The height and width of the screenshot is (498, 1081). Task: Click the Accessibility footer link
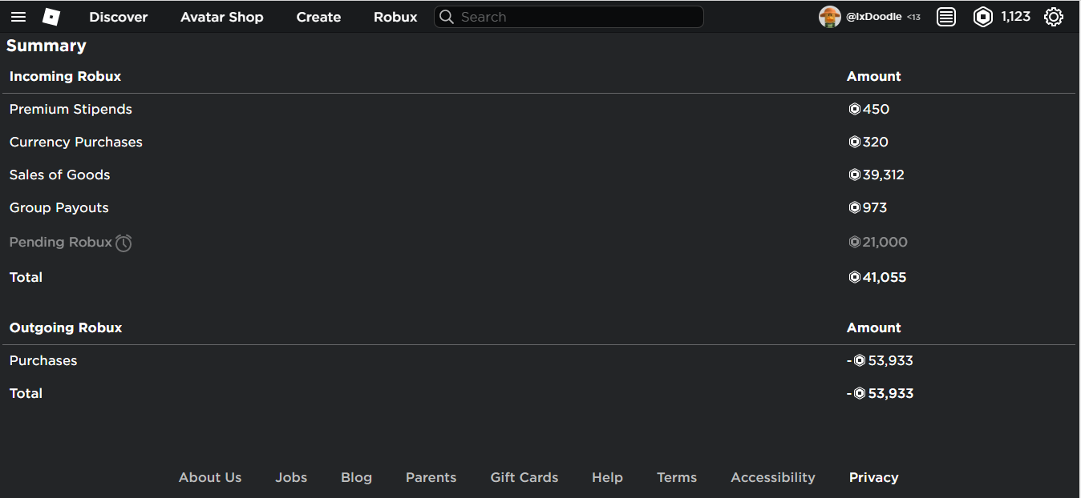point(773,477)
